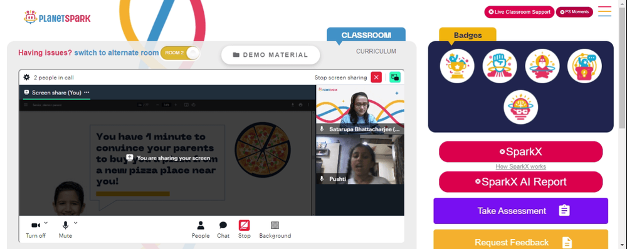Expand the camera options chevron
The image size is (627, 249).
click(46, 223)
